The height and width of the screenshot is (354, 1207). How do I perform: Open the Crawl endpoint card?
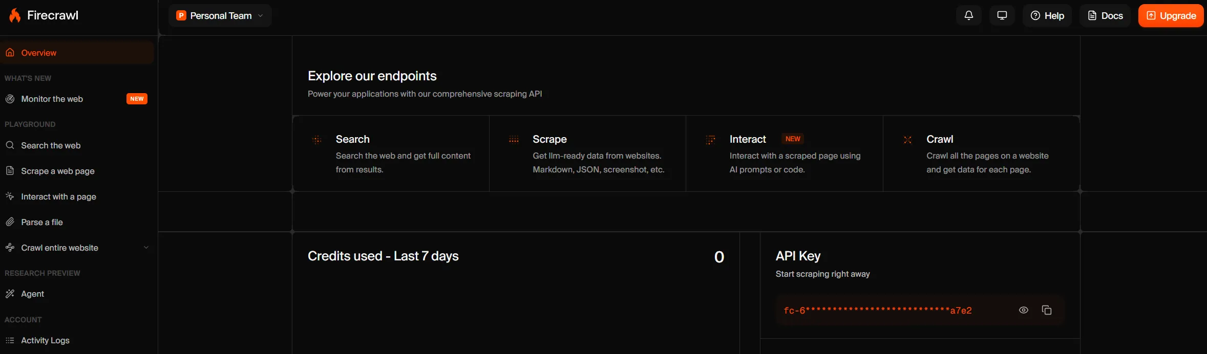(981, 153)
